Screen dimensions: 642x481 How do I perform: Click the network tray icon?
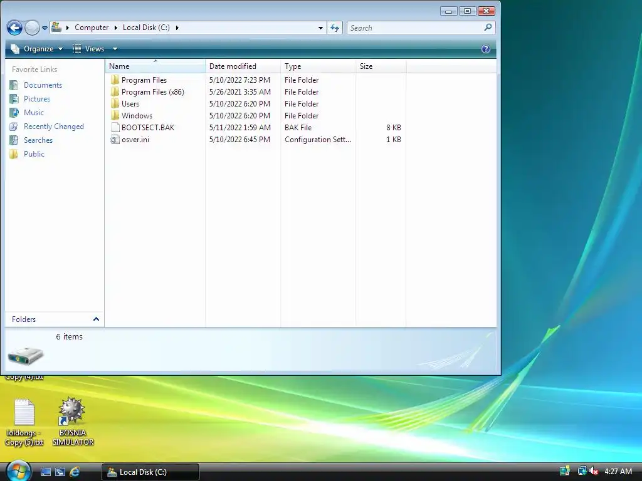tap(581, 471)
